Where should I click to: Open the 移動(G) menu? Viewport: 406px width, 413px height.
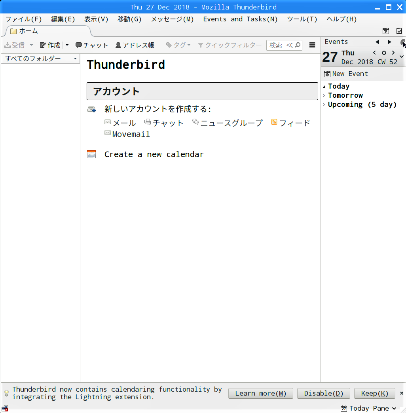[x=129, y=19]
